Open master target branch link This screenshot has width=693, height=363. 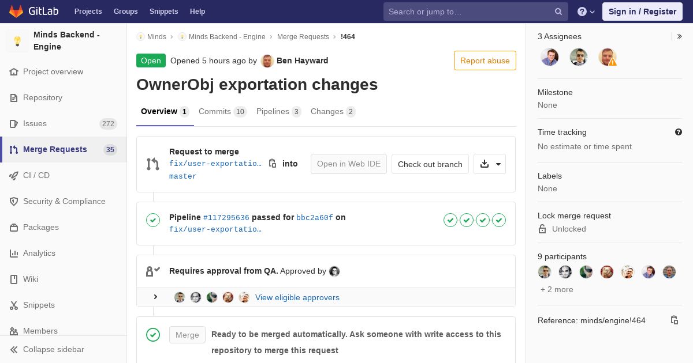183,176
